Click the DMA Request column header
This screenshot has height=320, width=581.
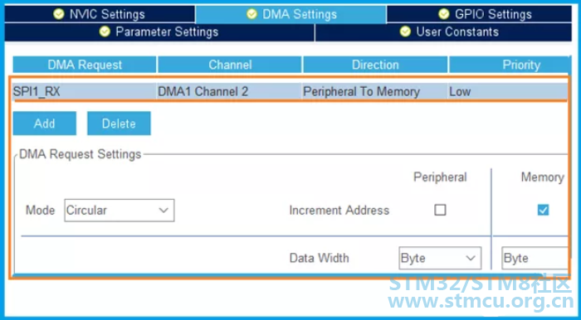(85, 65)
